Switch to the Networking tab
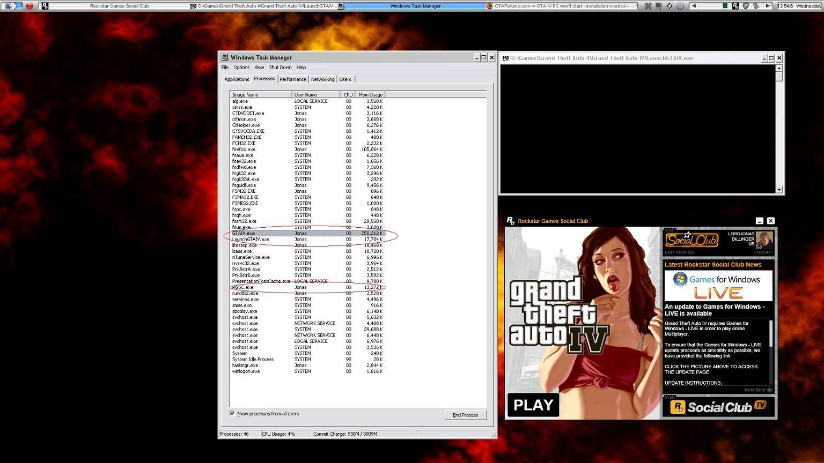This screenshot has width=824, height=463. [322, 79]
